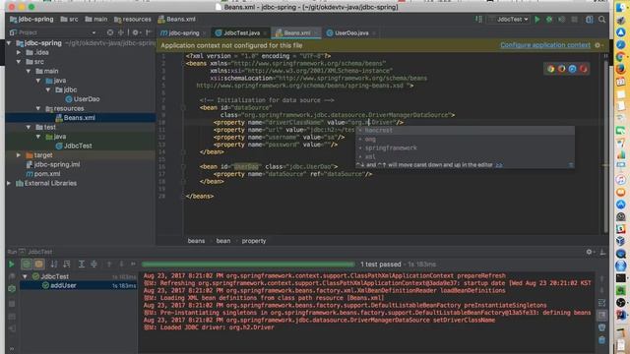Hide the Run panel with the hide icon
Viewport: 630px width, 354px height.
602,252
